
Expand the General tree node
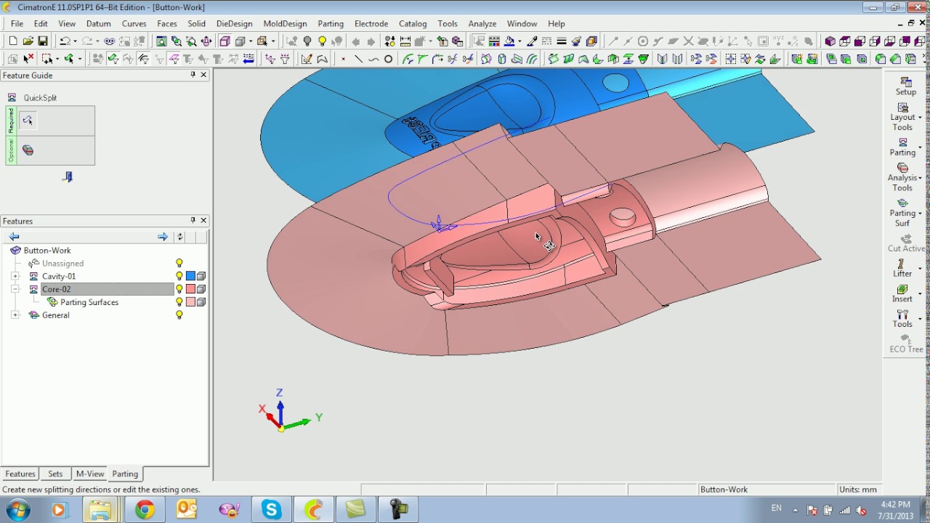pyautogui.click(x=15, y=315)
